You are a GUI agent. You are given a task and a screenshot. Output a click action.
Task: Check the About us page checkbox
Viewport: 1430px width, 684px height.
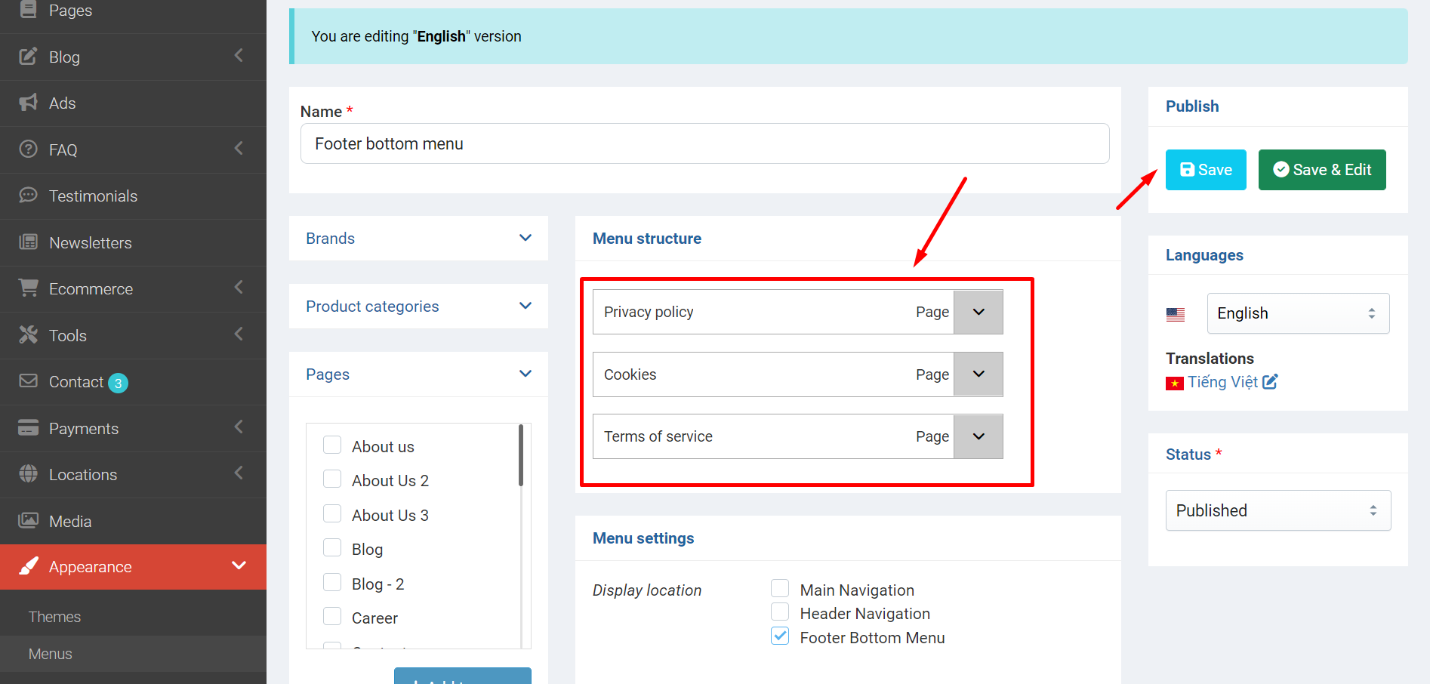pyautogui.click(x=332, y=445)
